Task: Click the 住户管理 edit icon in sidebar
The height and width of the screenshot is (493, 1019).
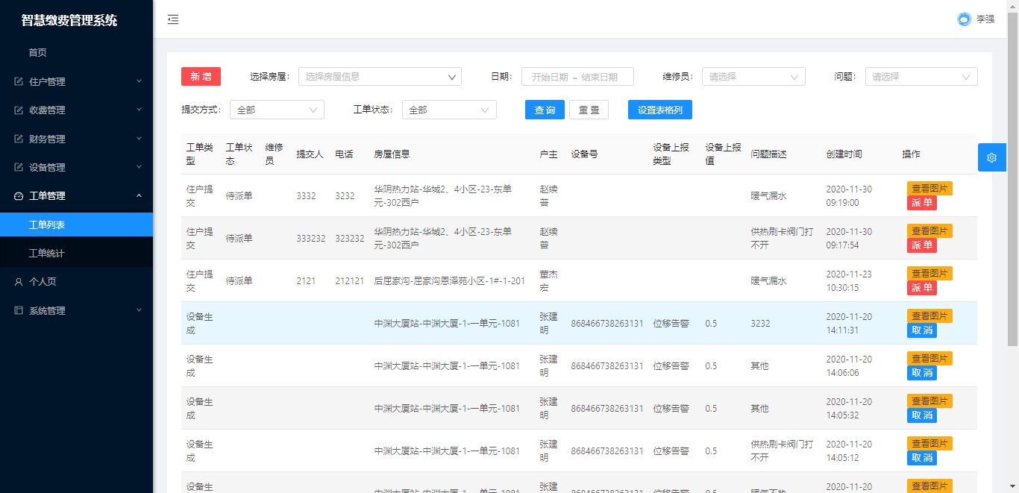Action: click(19, 81)
